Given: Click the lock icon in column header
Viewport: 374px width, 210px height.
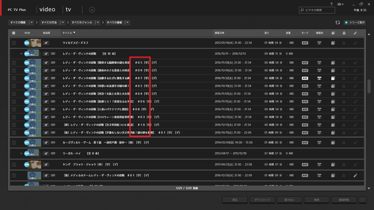Looking at the screenshot, I should 344,33.
